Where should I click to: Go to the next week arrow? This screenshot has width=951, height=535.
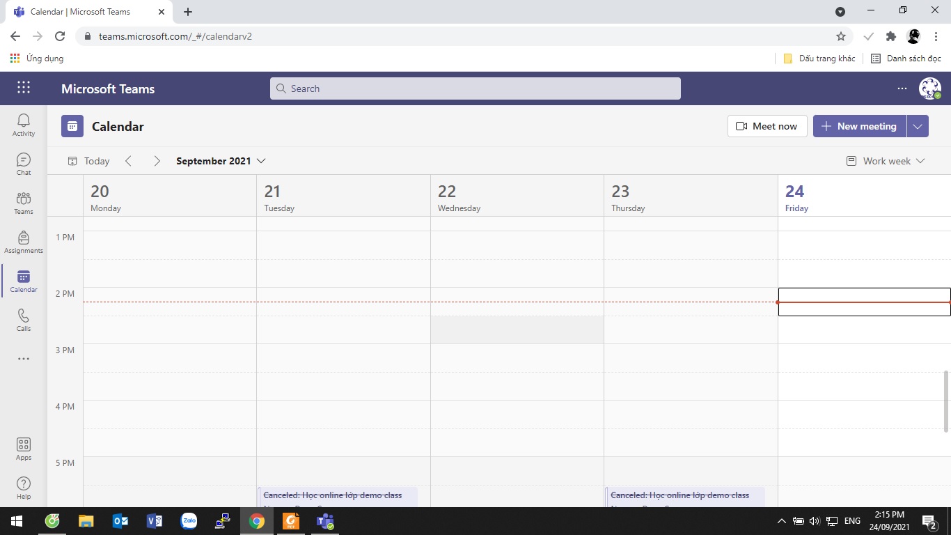(157, 161)
